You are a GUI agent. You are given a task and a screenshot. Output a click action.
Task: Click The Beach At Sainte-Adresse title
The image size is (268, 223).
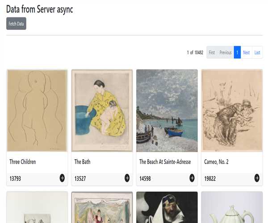(165, 162)
